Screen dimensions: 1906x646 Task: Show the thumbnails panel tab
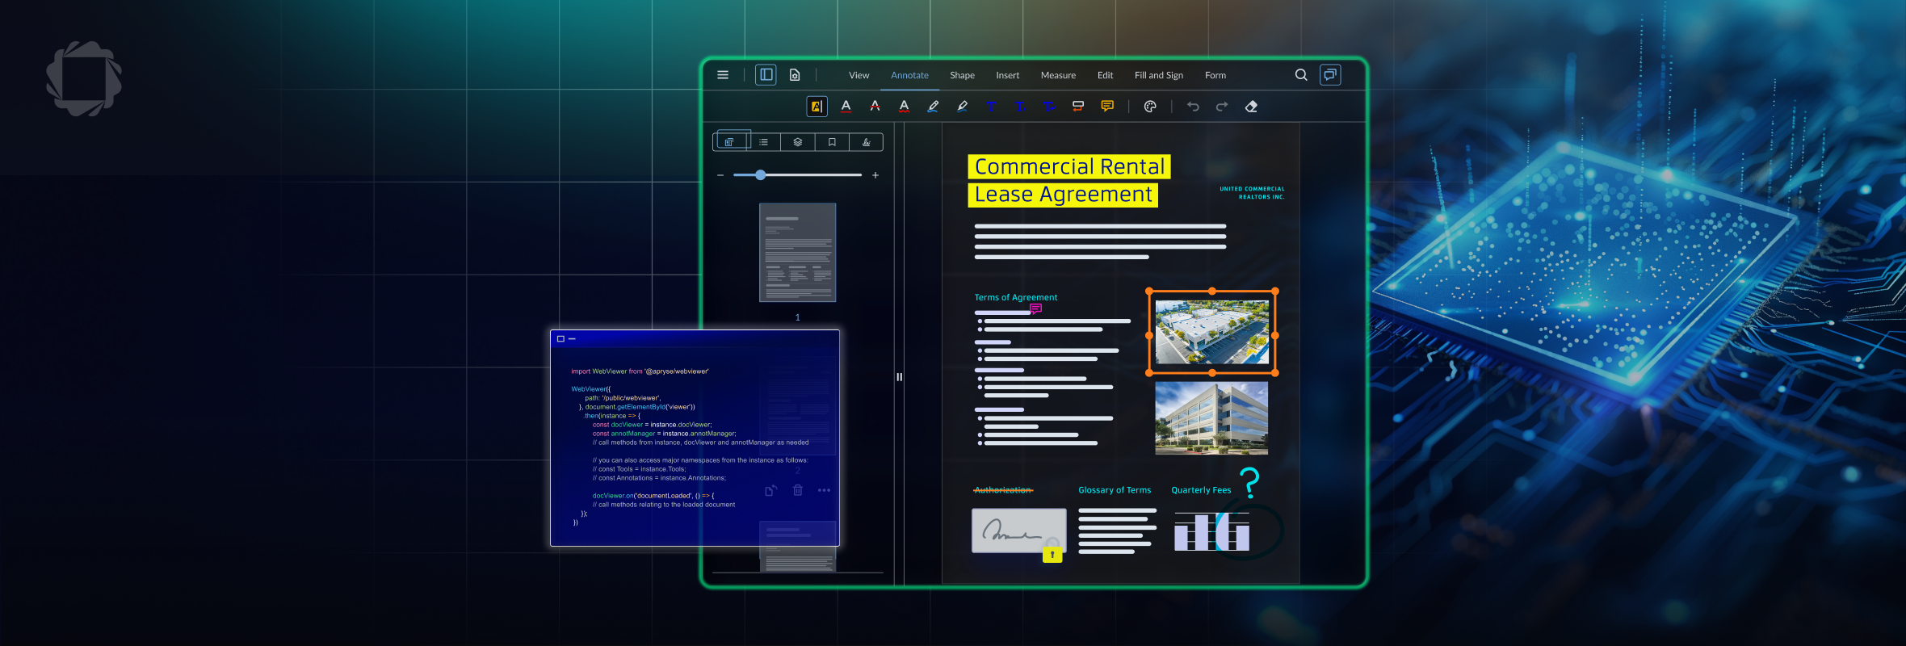(730, 142)
